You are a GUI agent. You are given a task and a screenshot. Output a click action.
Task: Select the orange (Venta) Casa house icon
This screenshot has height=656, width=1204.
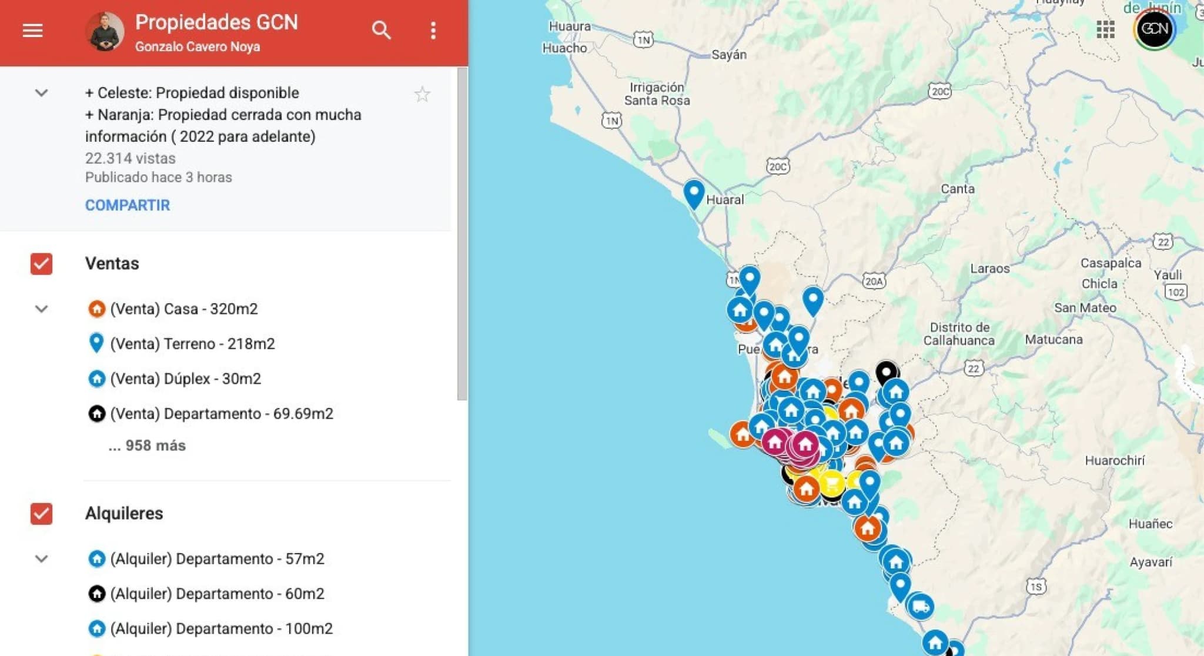(97, 309)
